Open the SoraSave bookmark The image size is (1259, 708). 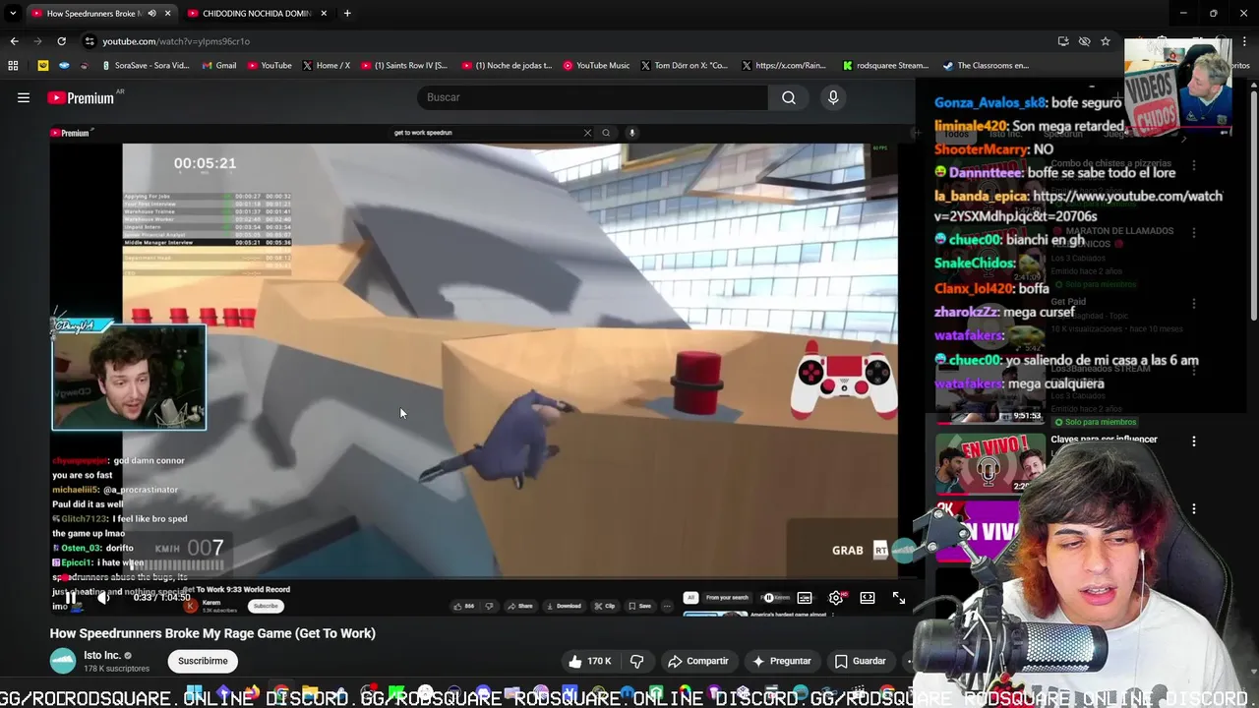pyautogui.click(x=145, y=66)
